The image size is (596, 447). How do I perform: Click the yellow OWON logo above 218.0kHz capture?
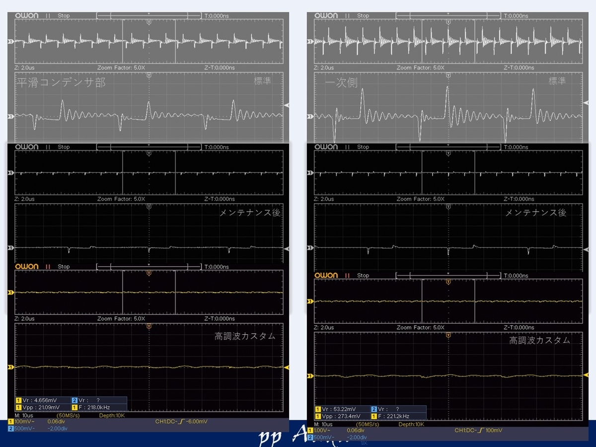pos(27,267)
